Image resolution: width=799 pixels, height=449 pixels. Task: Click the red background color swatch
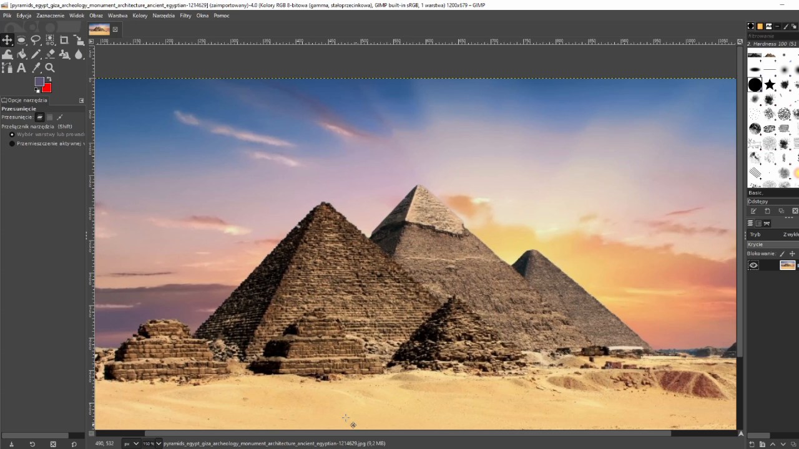point(47,88)
